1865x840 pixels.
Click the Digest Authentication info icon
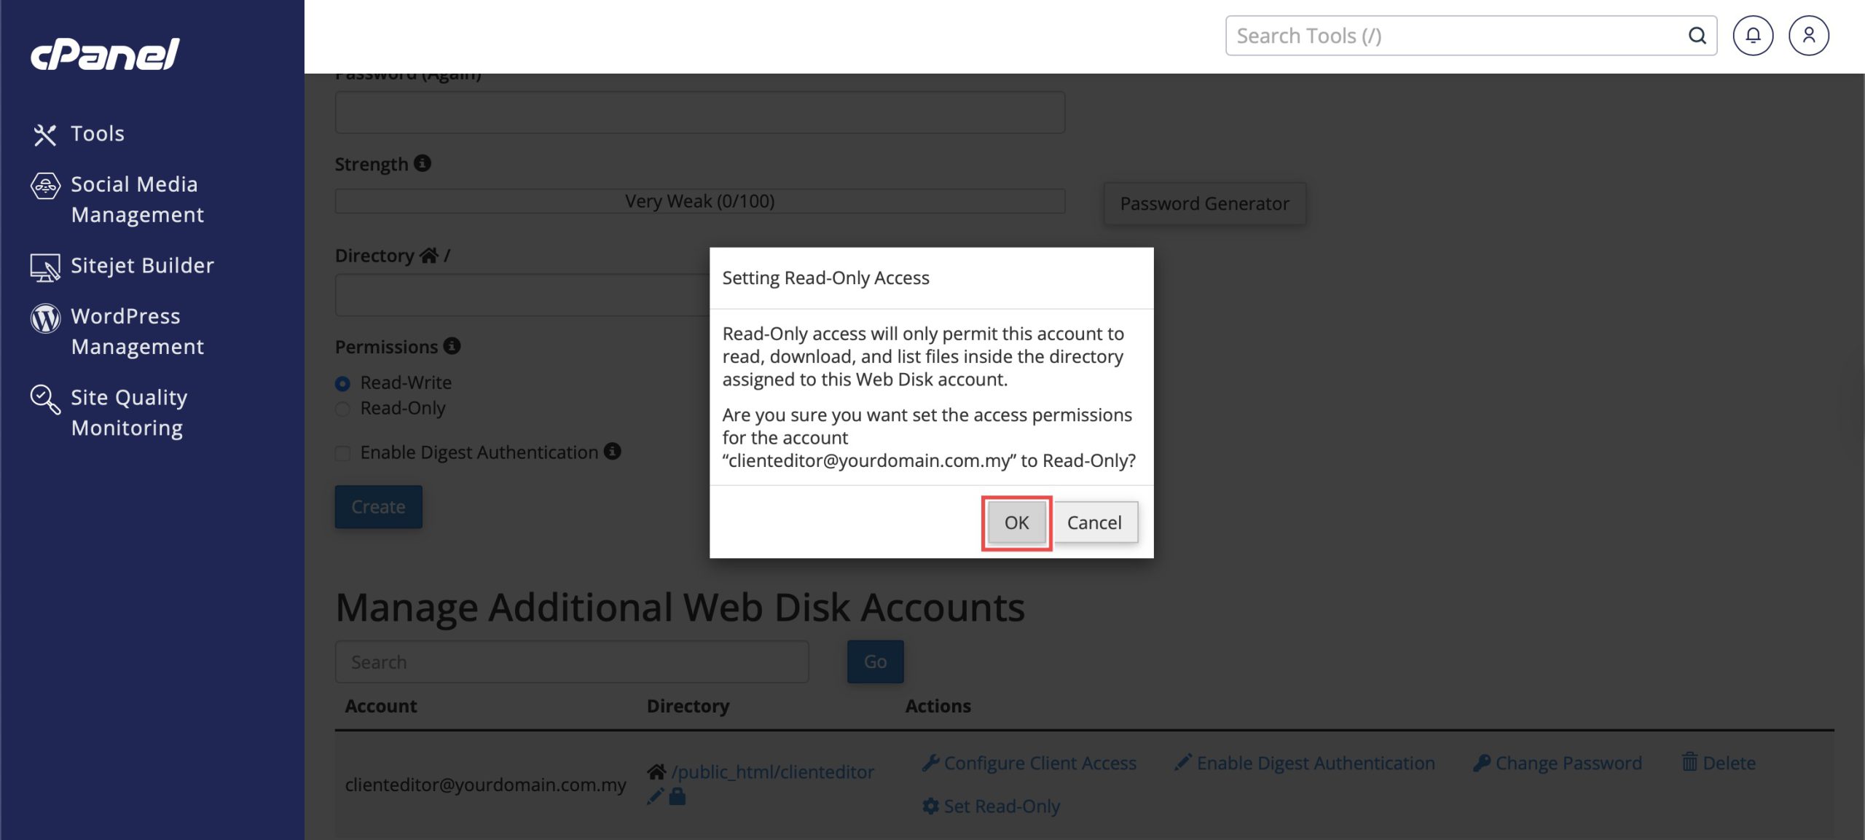613,452
